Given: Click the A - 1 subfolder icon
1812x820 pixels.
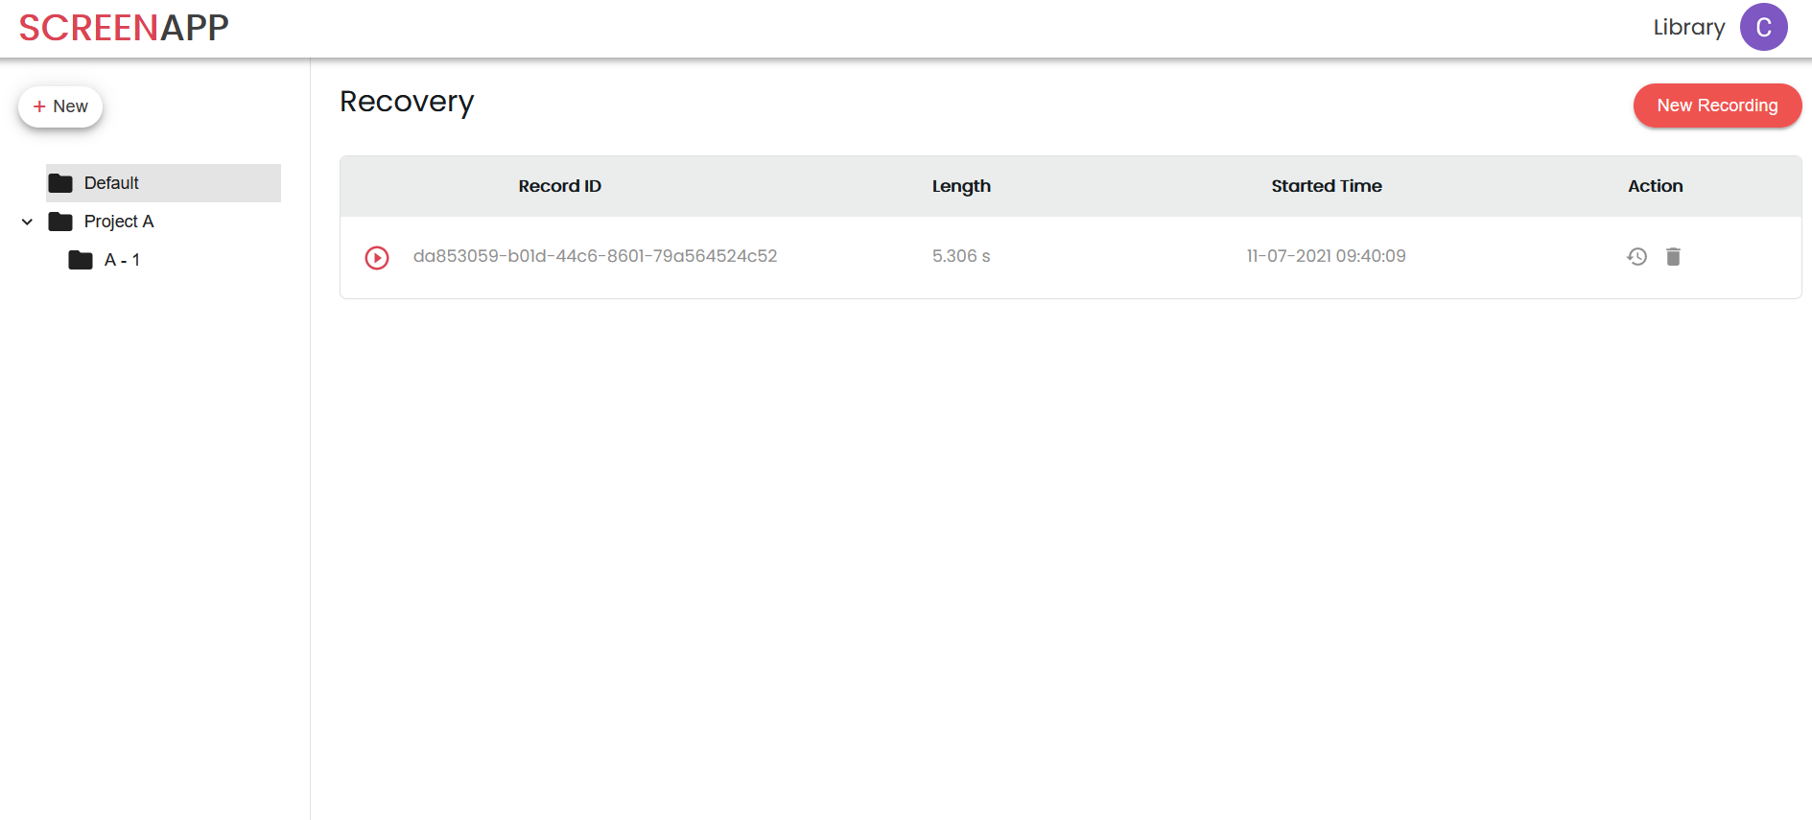Looking at the screenshot, I should click(x=81, y=260).
